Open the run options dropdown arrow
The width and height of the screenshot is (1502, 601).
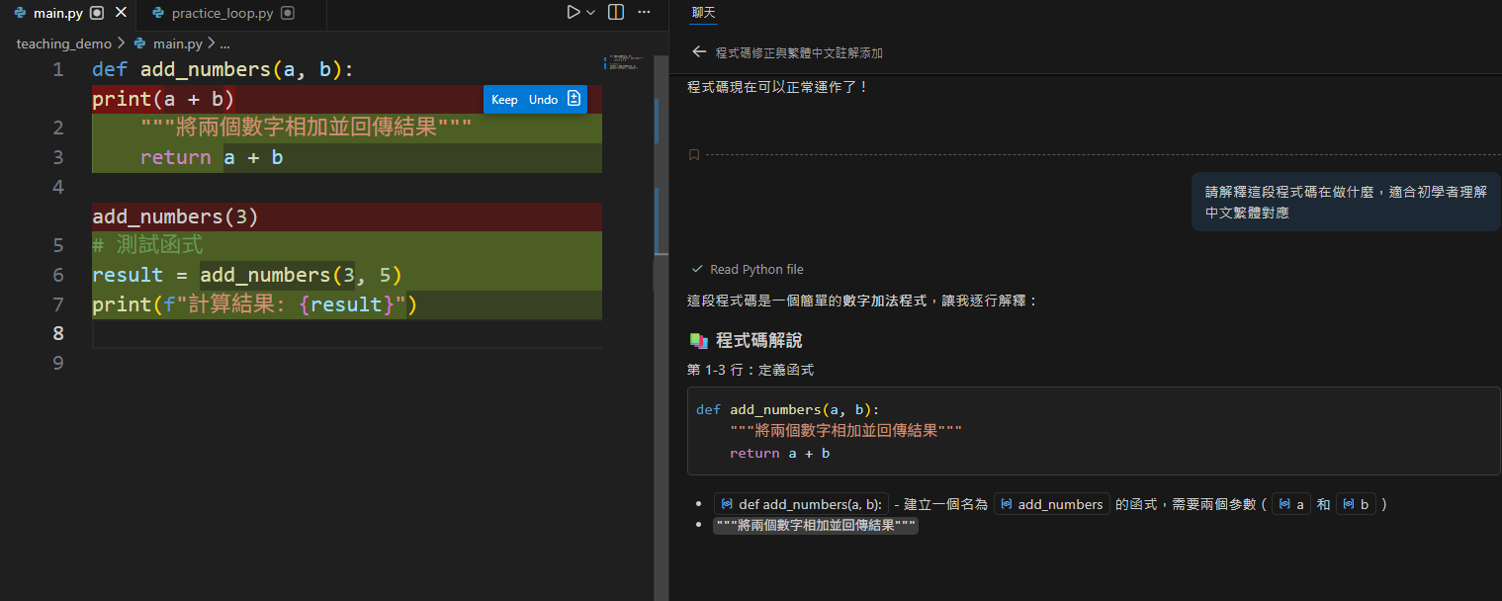point(591,13)
